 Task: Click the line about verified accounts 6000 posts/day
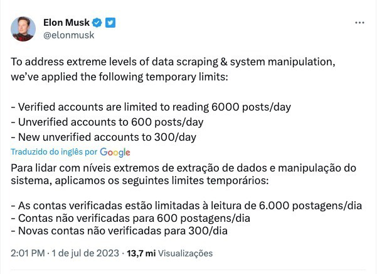click(151, 107)
